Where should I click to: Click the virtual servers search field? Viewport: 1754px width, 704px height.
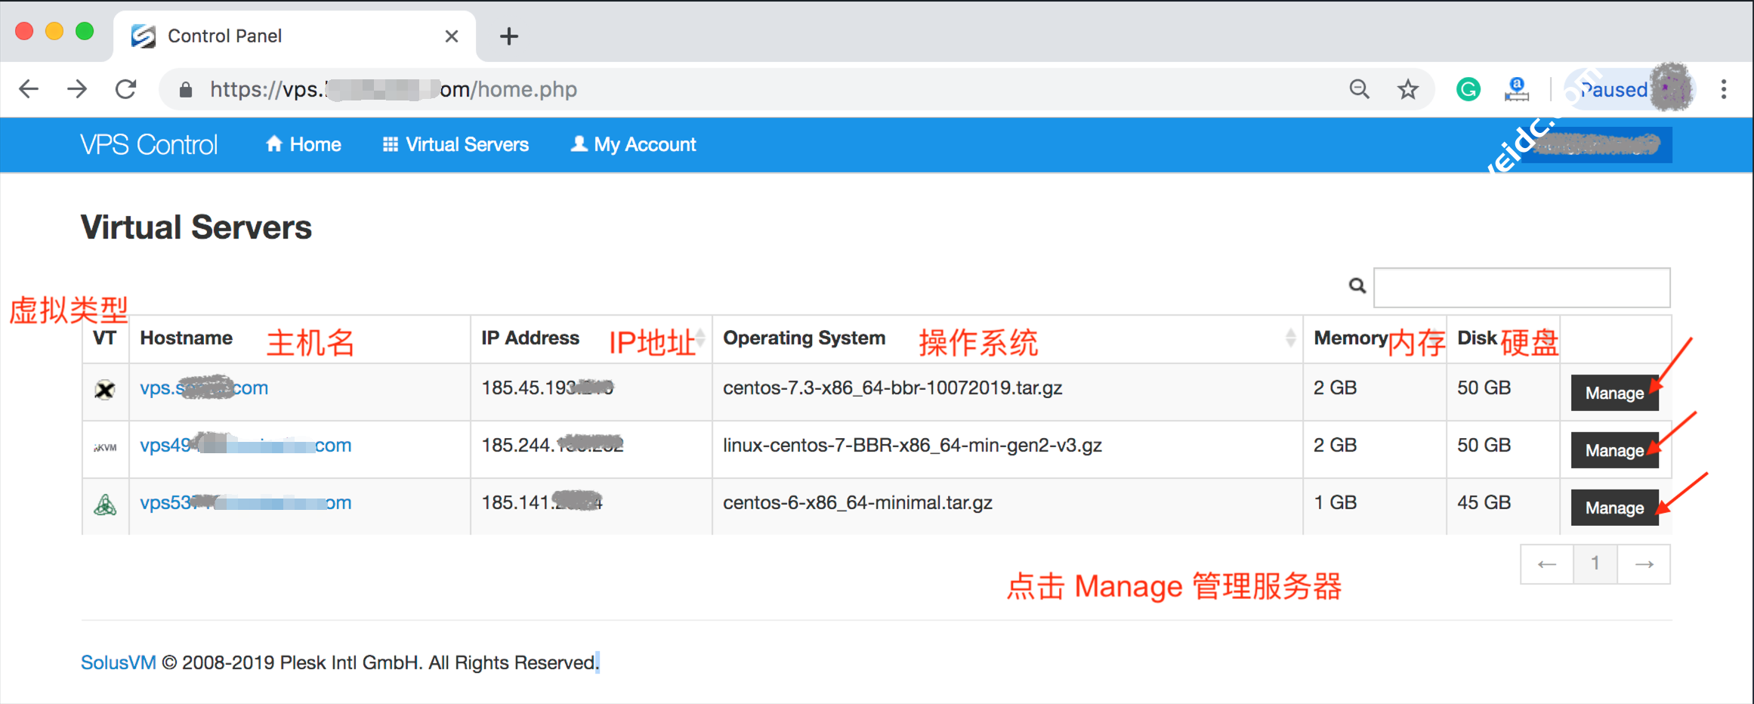tap(1521, 287)
